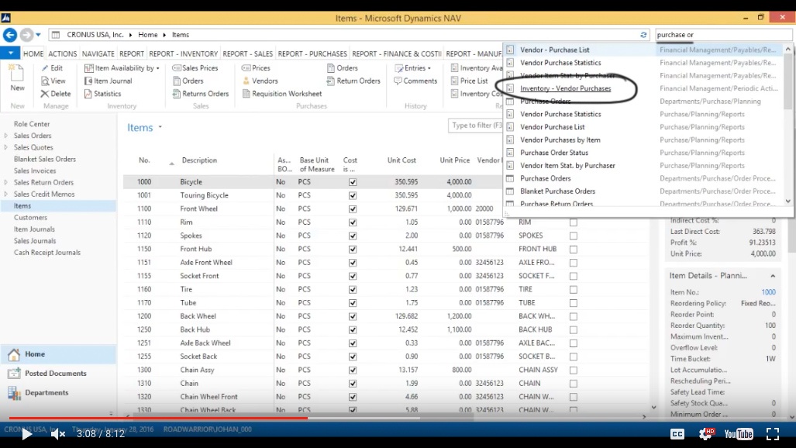
Task: Switch to the NAVIGATE ribbon tab
Action: [x=98, y=53]
